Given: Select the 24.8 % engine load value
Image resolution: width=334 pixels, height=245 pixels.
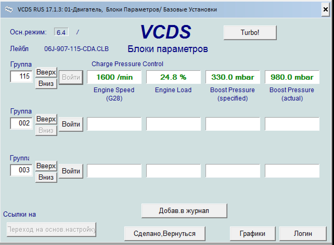Looking at the screenshot, I should tap(174, 77).
